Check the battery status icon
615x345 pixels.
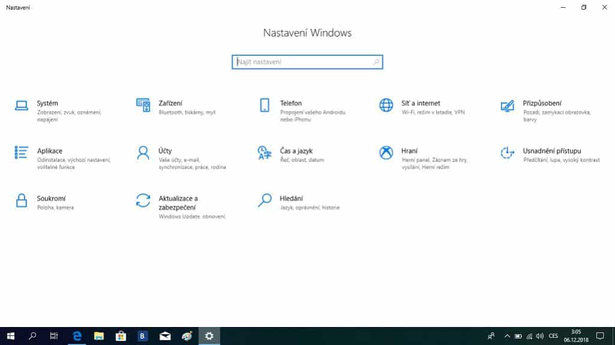pos(518,336)
